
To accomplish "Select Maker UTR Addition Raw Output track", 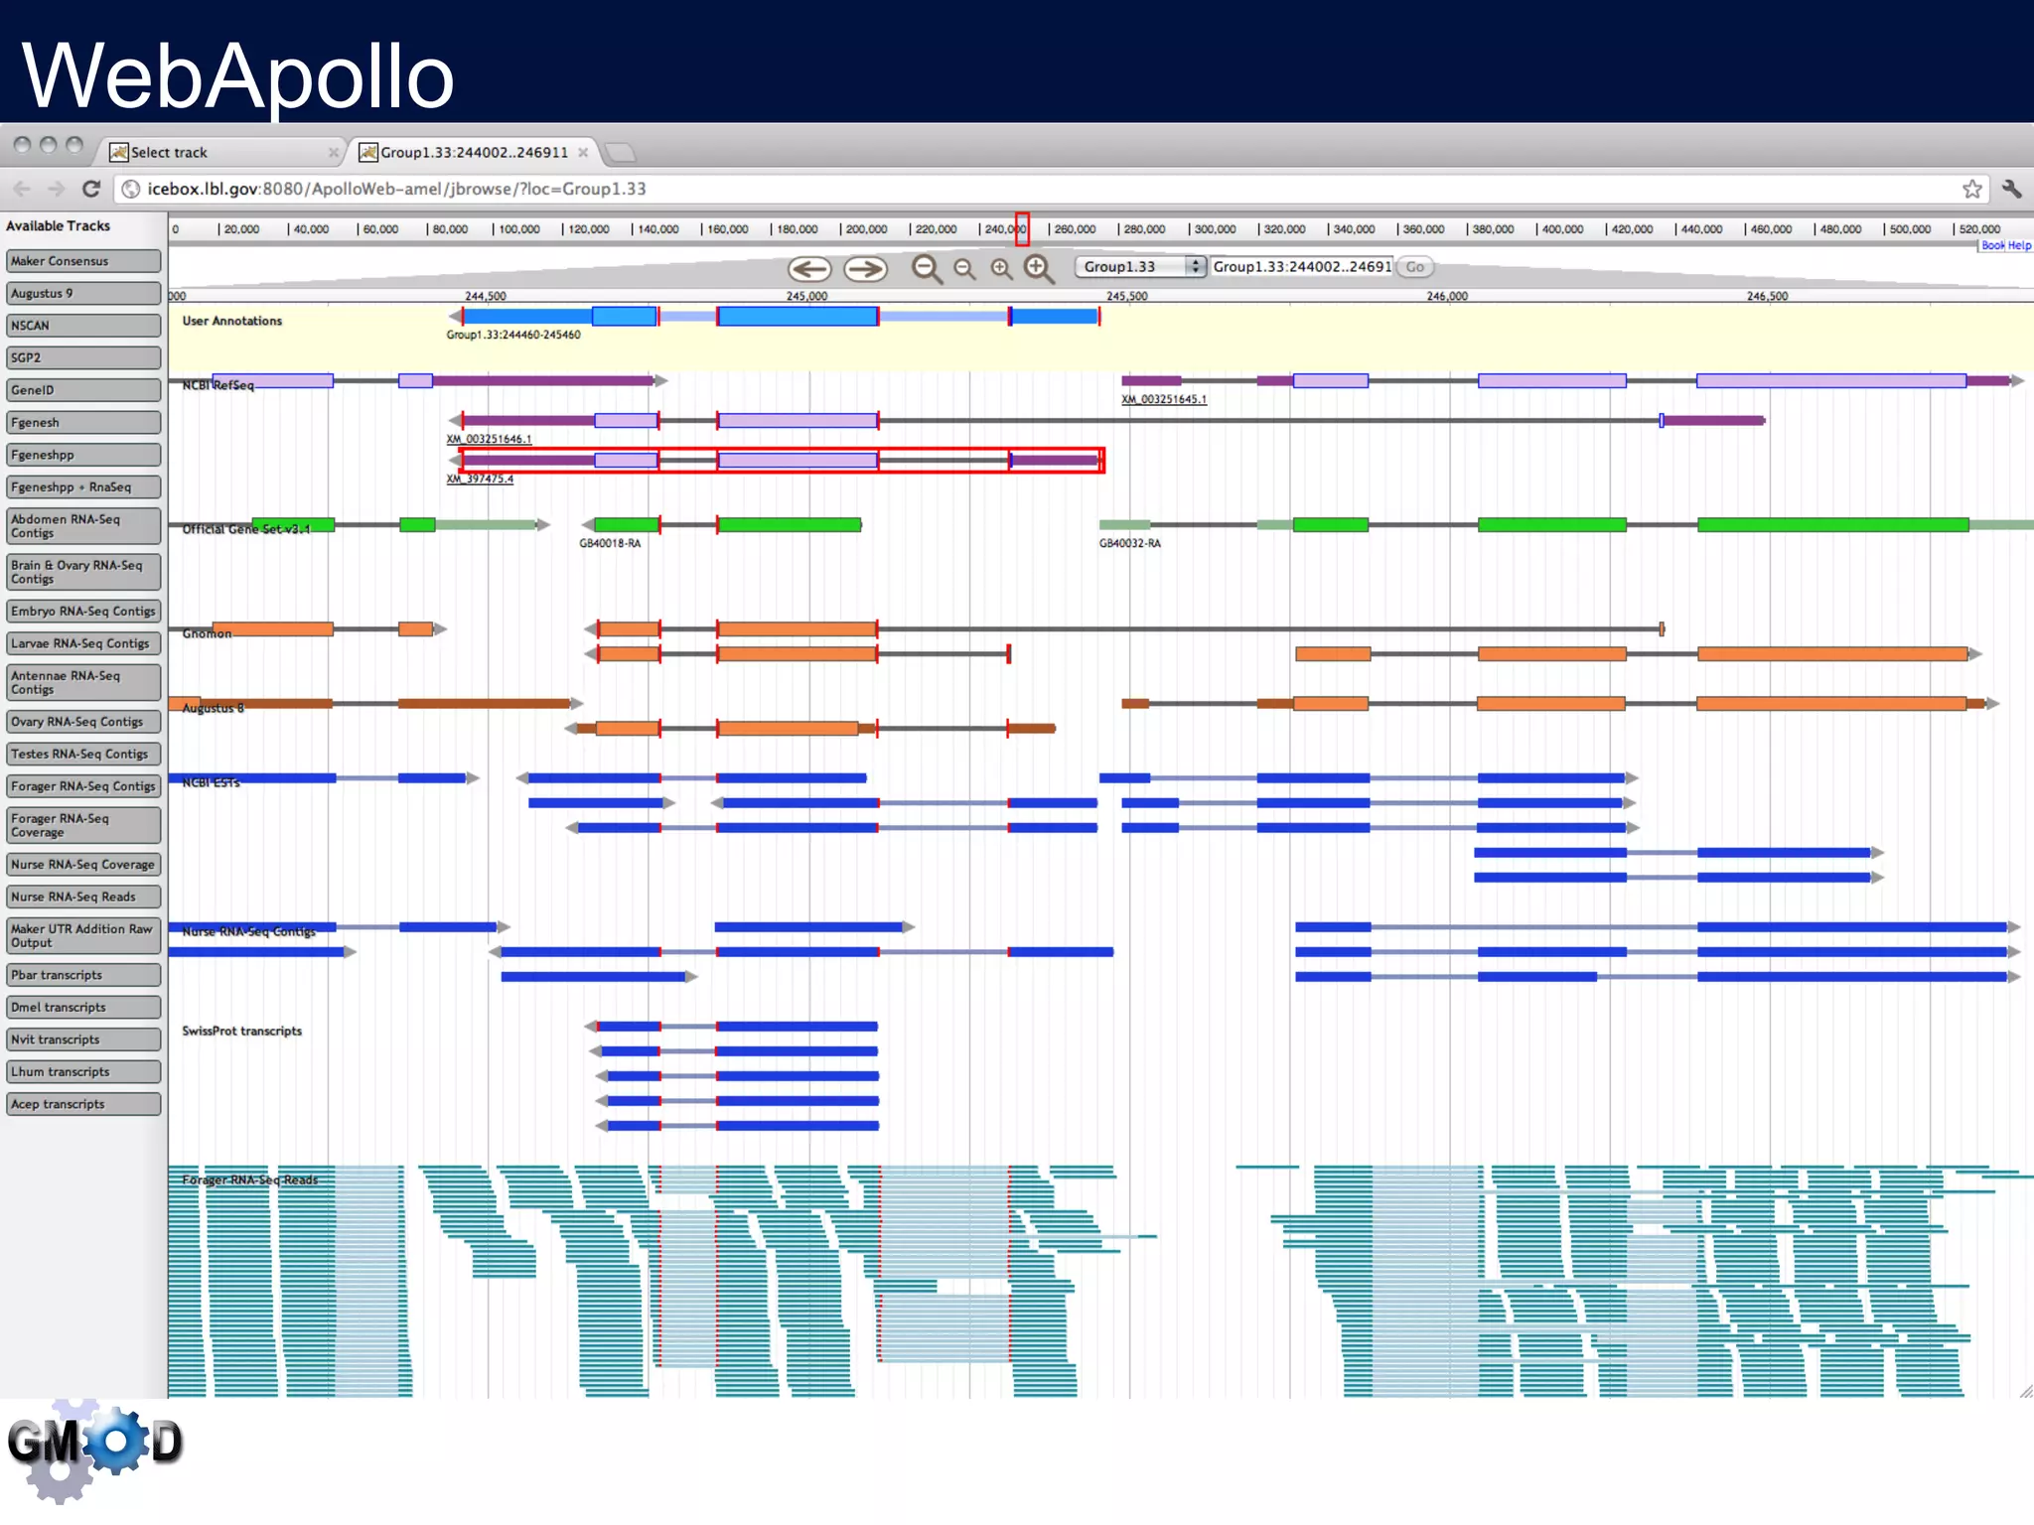I will 83,936.
